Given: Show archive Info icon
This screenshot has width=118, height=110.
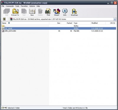Looking at the screenshot, I should click(x=65, y=12).
